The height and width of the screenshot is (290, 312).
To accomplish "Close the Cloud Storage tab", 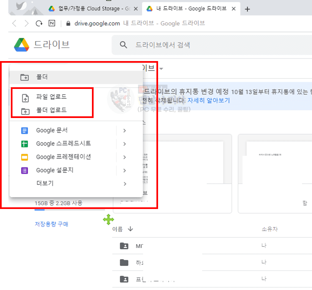I will [x=136, y=9].
